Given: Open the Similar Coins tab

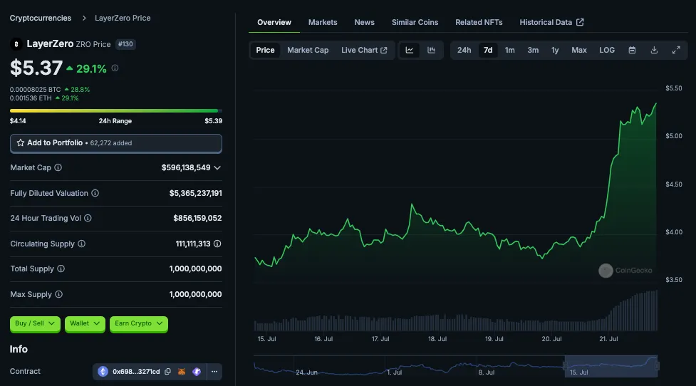Looking at the screenshot, I should tap(415, 22).
